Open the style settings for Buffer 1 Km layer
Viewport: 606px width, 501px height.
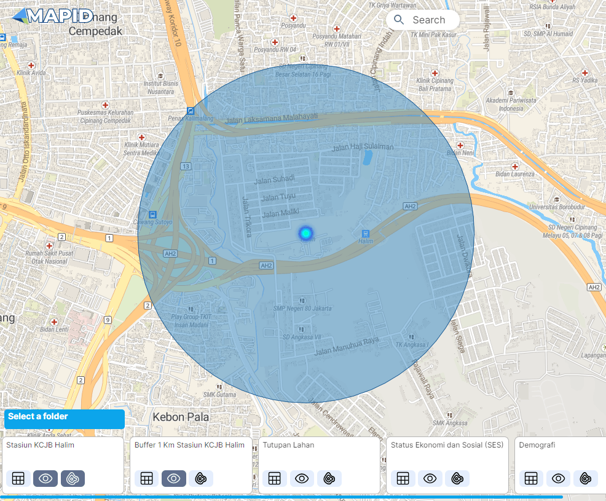coord(201,478)
